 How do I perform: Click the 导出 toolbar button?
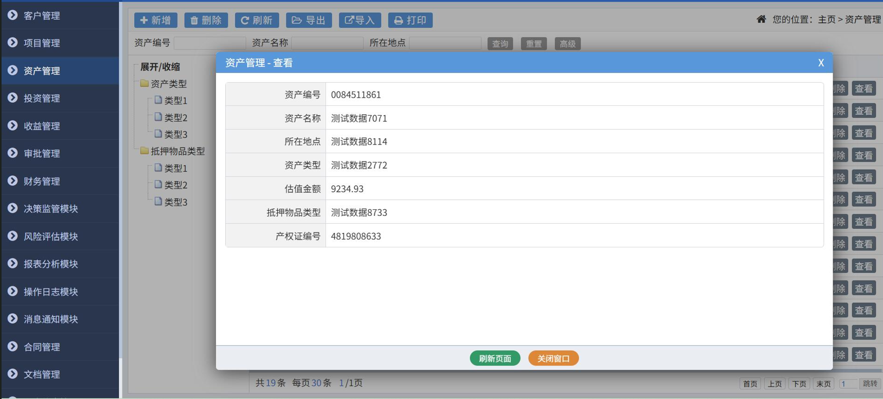[x=309, y=20]
